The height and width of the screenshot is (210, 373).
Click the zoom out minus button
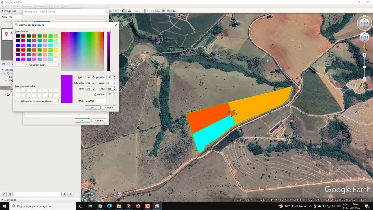(x=364, y=79)
